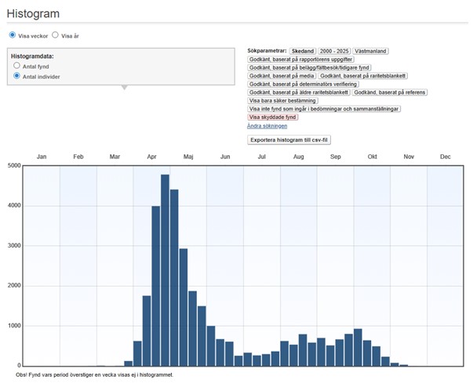Image resolution: width=473 pixels, height=383 pixels.
Task: Click the "Västmanland" parameter tag
Action: [x=372, y=50]
